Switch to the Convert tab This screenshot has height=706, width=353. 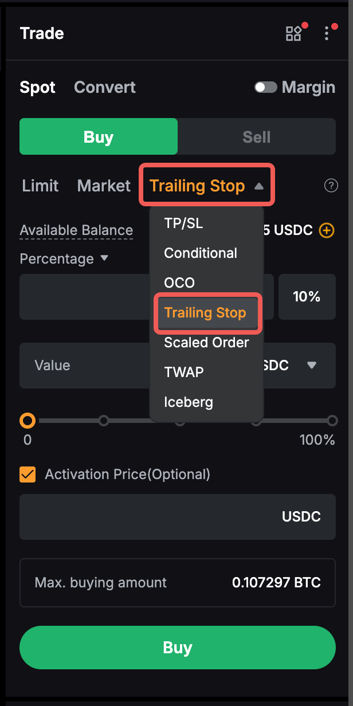pos(105,87)
